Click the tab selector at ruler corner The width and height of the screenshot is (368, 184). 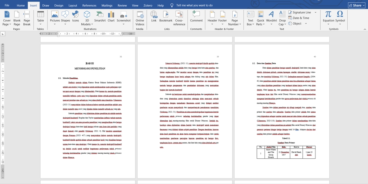3,34
